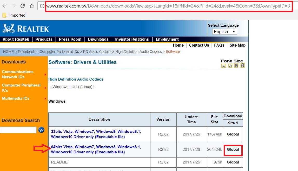
Task: Click the browser home icon
Action: pyautogui.click(x=32, y=6)
